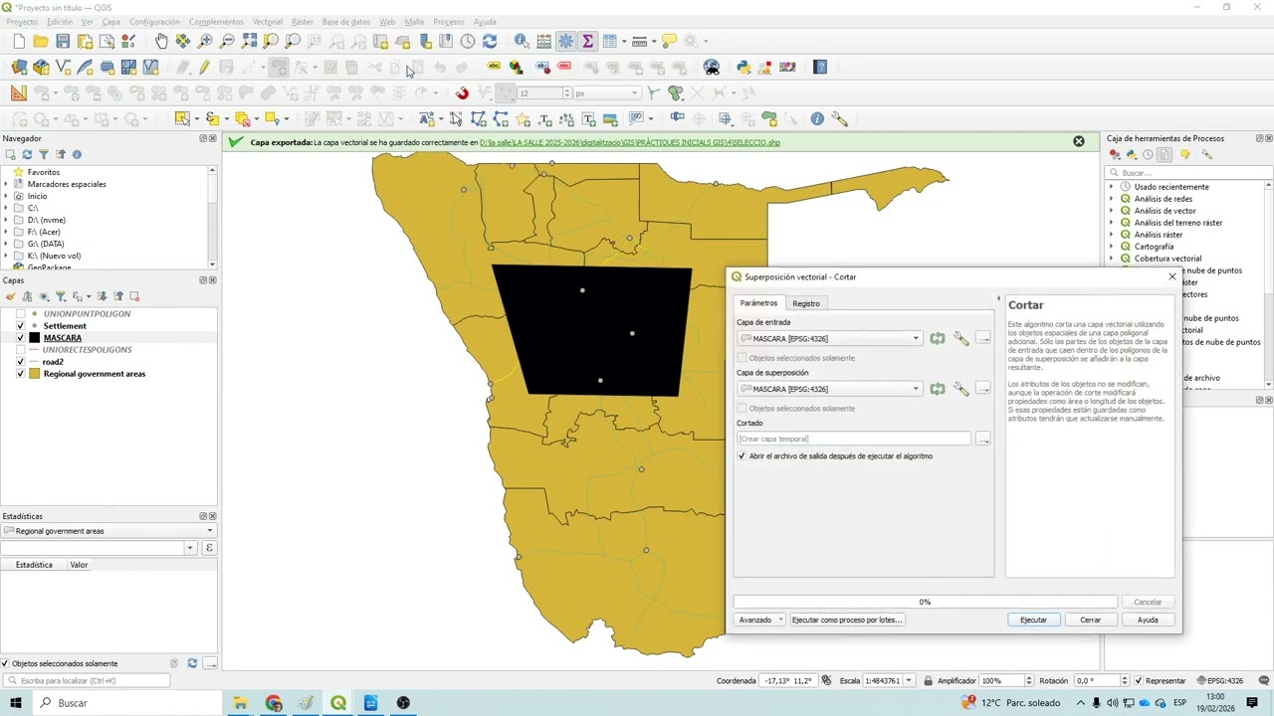
Task: Toggle the Representar checkbox in status bar
Action: click(x=1139, y=681)
